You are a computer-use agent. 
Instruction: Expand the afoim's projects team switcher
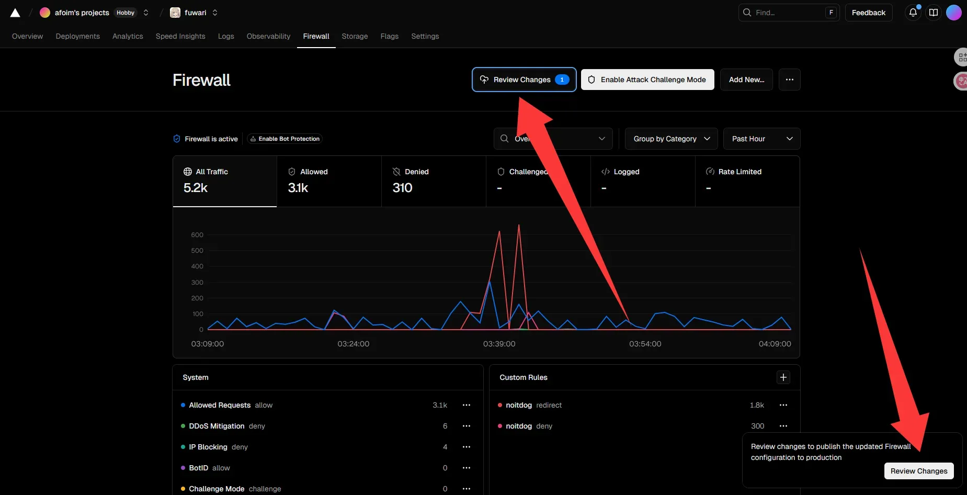pyautogui.click(x=146, y=13)
